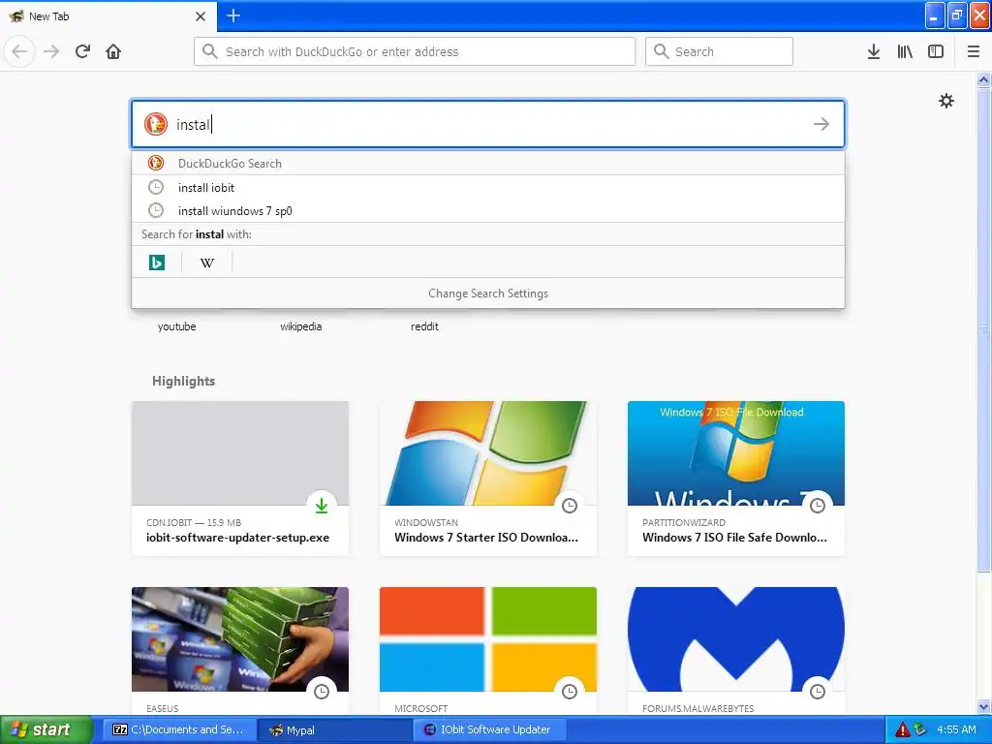992x744 pixels.
Task: Search instal with Bing
Action: (157, 262)
